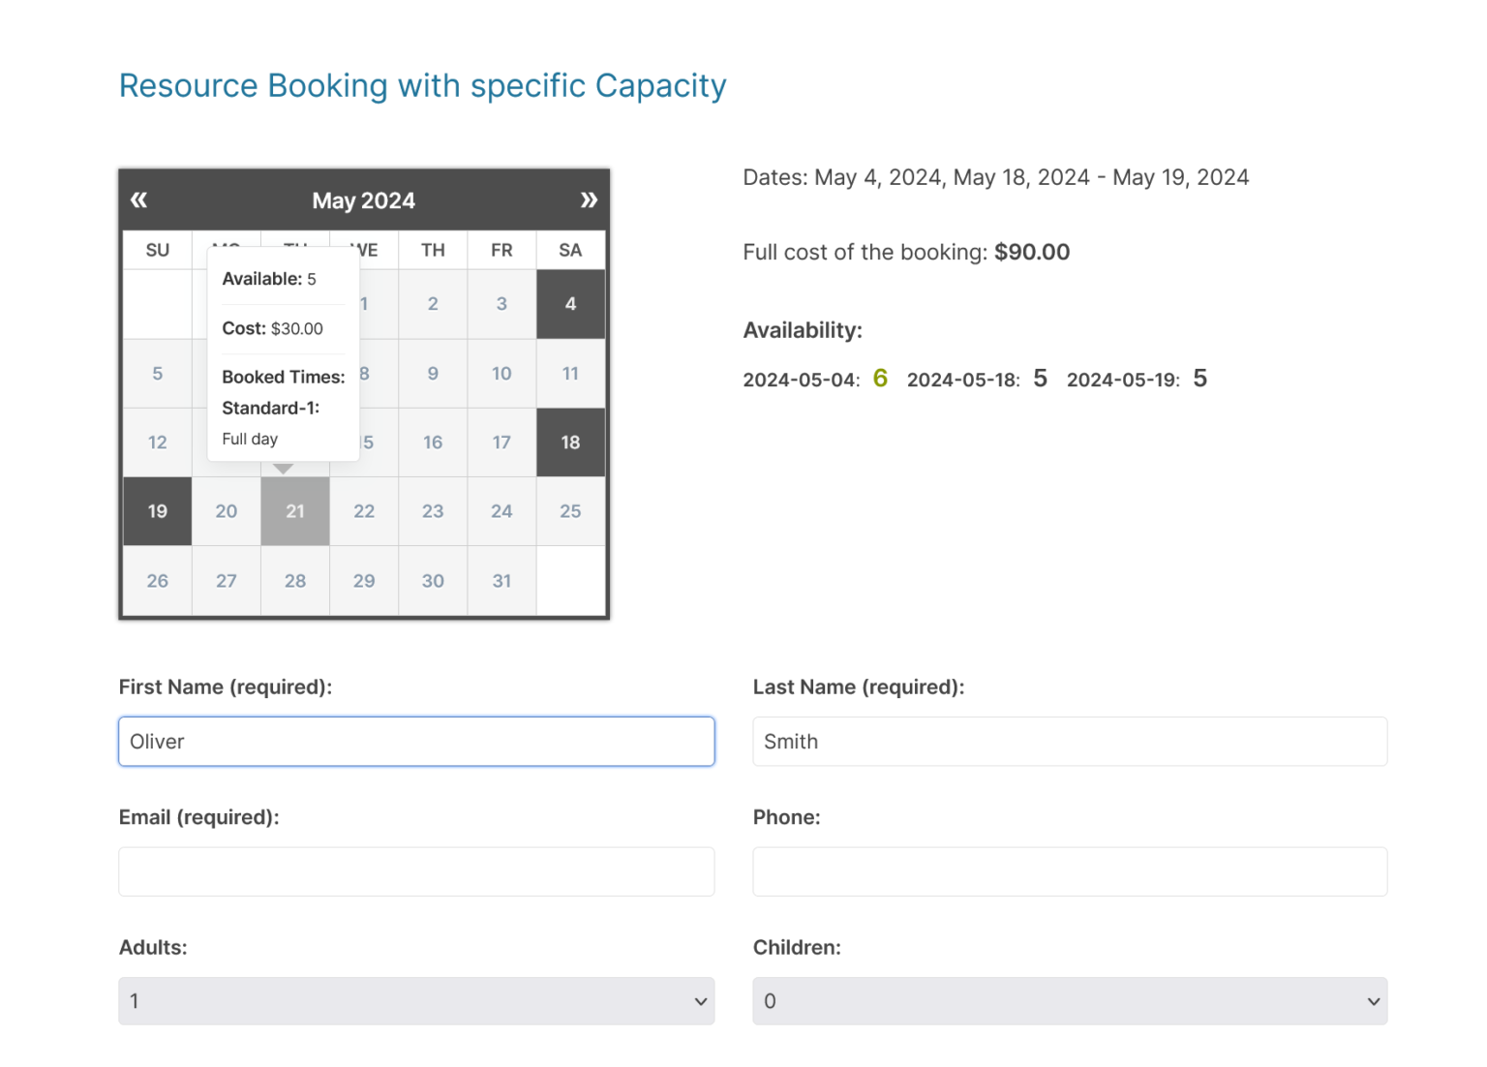This screenshot has height=1067, width=1487.
Task: Open the Children dropdown
Action: pos(1070,1001)
